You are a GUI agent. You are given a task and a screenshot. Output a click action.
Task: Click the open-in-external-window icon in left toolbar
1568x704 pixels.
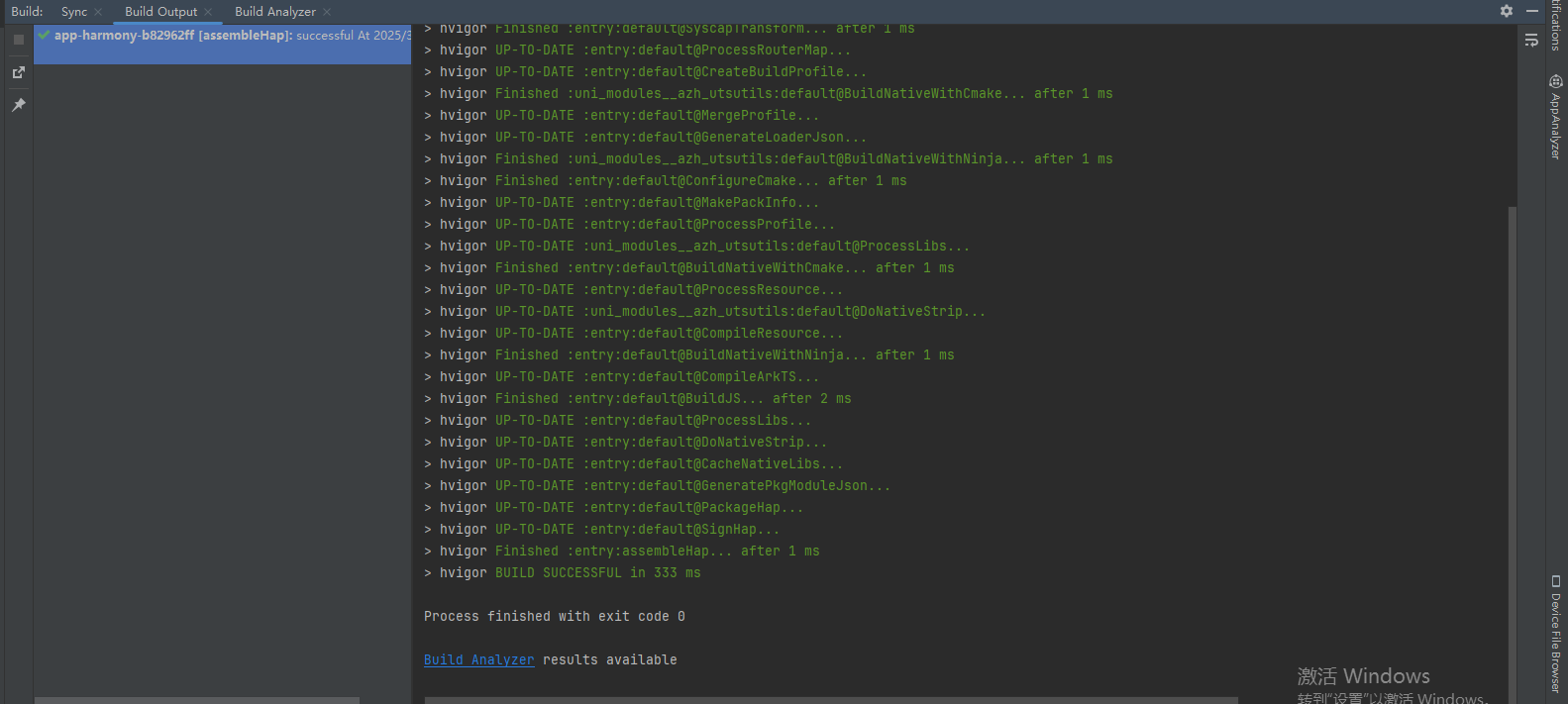[x=18, y=72]
